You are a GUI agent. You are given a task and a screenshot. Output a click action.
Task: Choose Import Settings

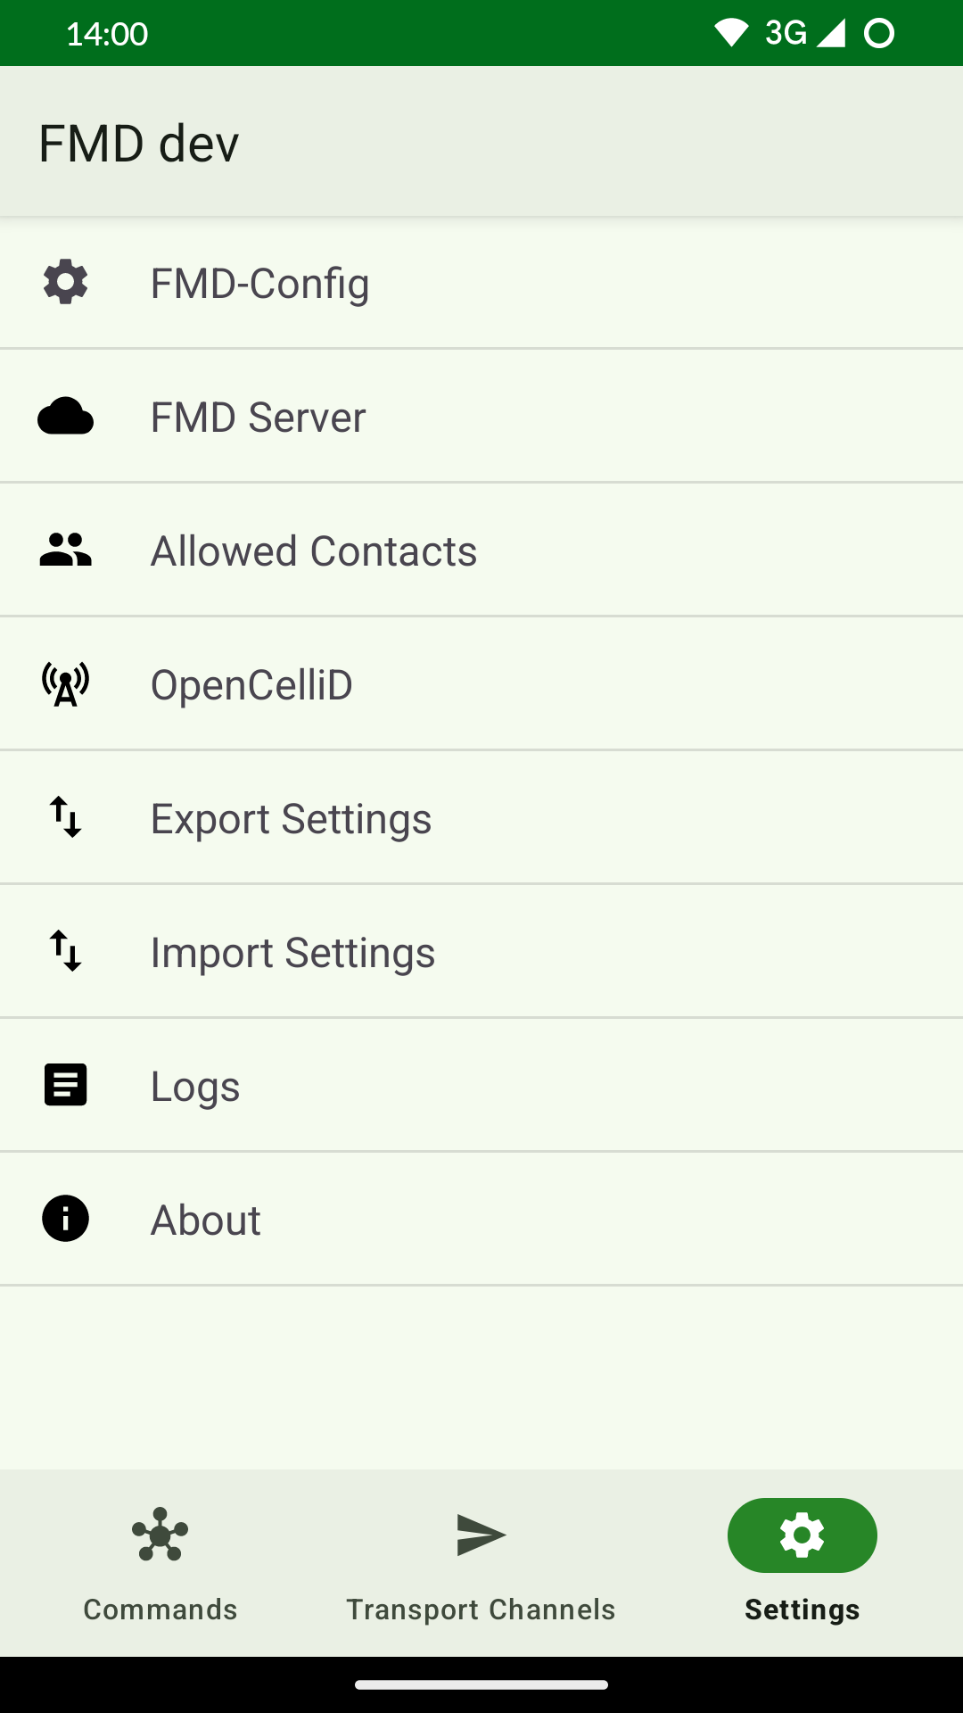pyautogui.click(x=293, y=953)
